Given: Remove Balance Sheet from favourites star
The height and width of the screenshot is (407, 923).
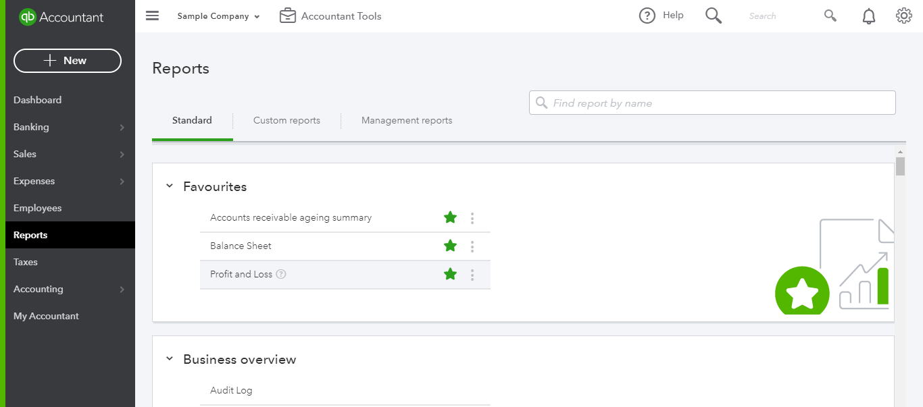Looking at the screenshot, I should 450,246.
